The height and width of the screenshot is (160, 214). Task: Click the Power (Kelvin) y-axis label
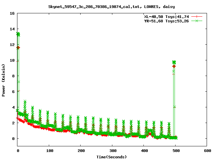point(3,80)
